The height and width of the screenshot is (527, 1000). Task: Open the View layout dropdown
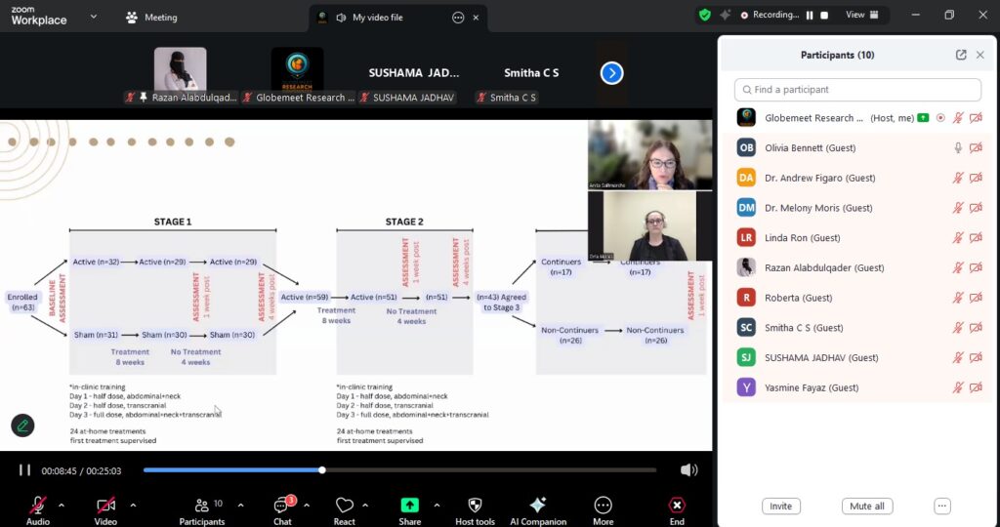(861, 15)
